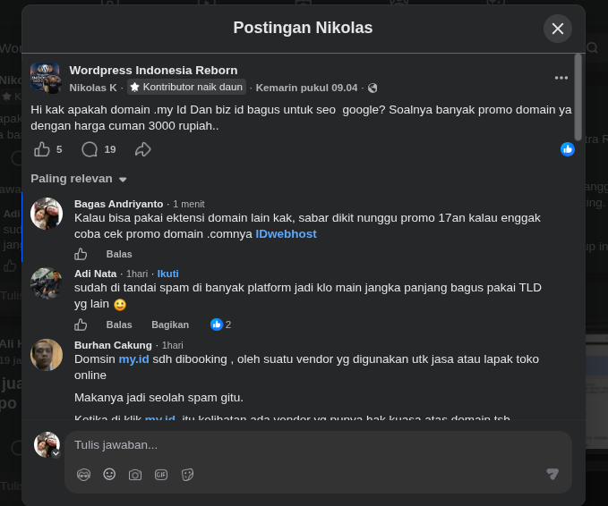The height and width of the screenshot is (506, 608).
Task: Open Adi Nata's avatar picture
Action: [x=47, y=283]
